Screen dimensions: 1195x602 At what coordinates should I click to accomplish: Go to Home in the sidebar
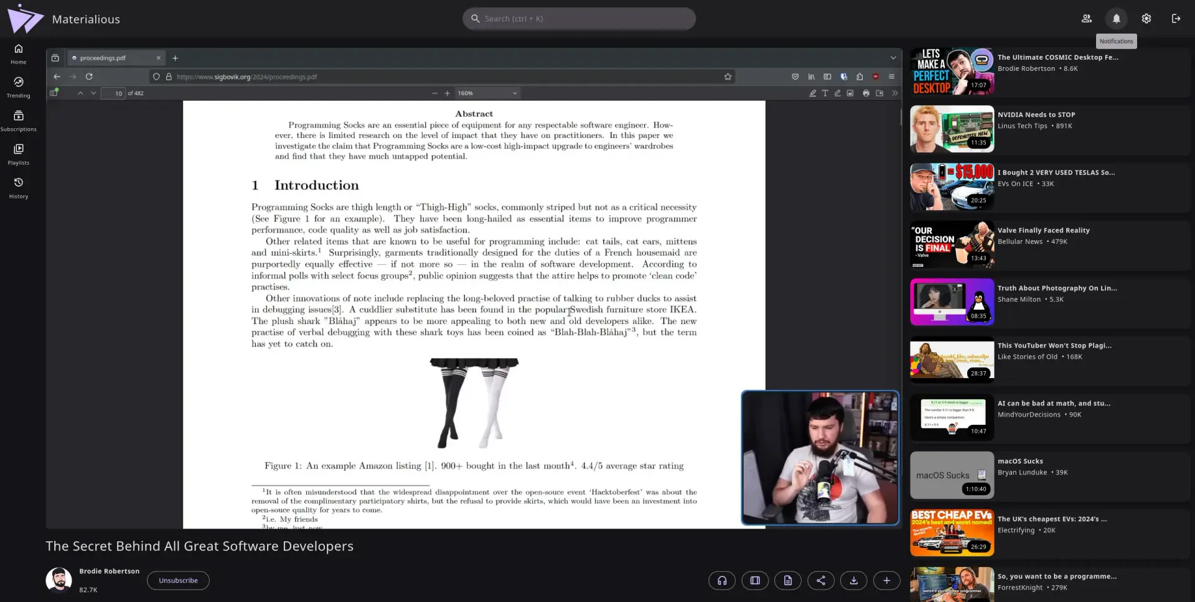(x=19, y=53)
